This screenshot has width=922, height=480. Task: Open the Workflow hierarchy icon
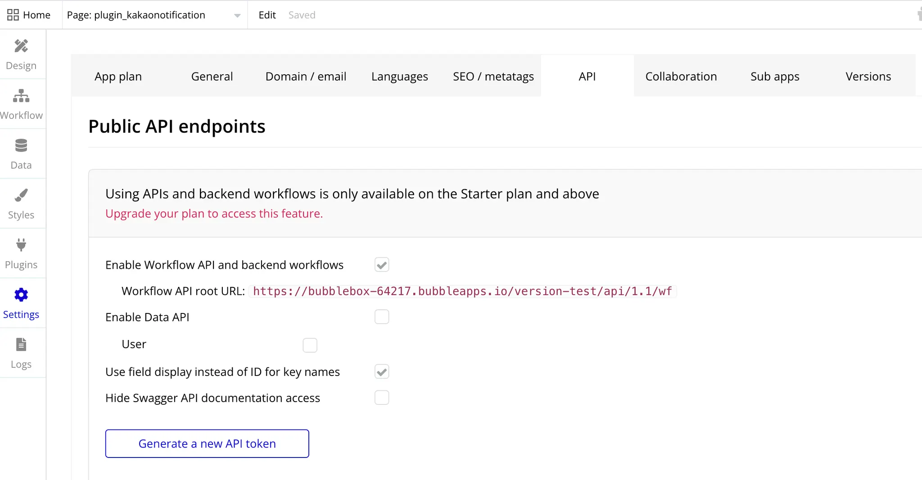(21, 96)
